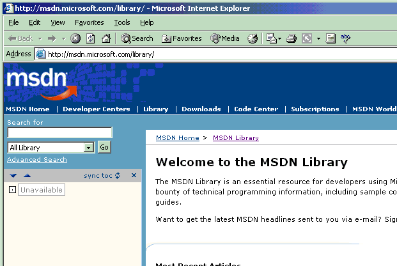Image resolution: width=397 pixels, height=266 pixels.
Task: Open the Search pane in the toolbar
Action: click(x=137, y=38)
